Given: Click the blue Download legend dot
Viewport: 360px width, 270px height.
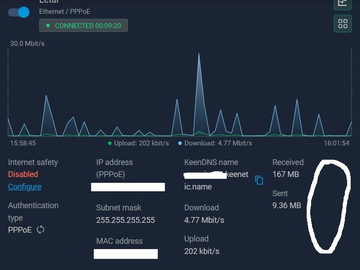Looking at the screenshot, I should pos(180,143).
